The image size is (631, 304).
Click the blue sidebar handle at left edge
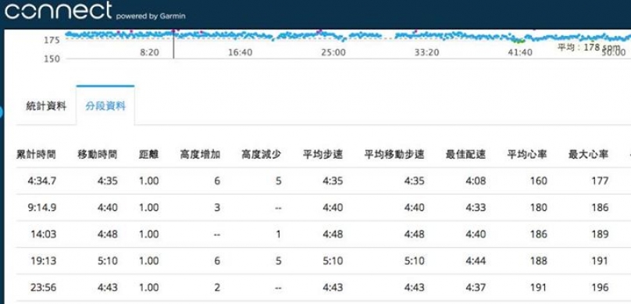pos(2,113)
